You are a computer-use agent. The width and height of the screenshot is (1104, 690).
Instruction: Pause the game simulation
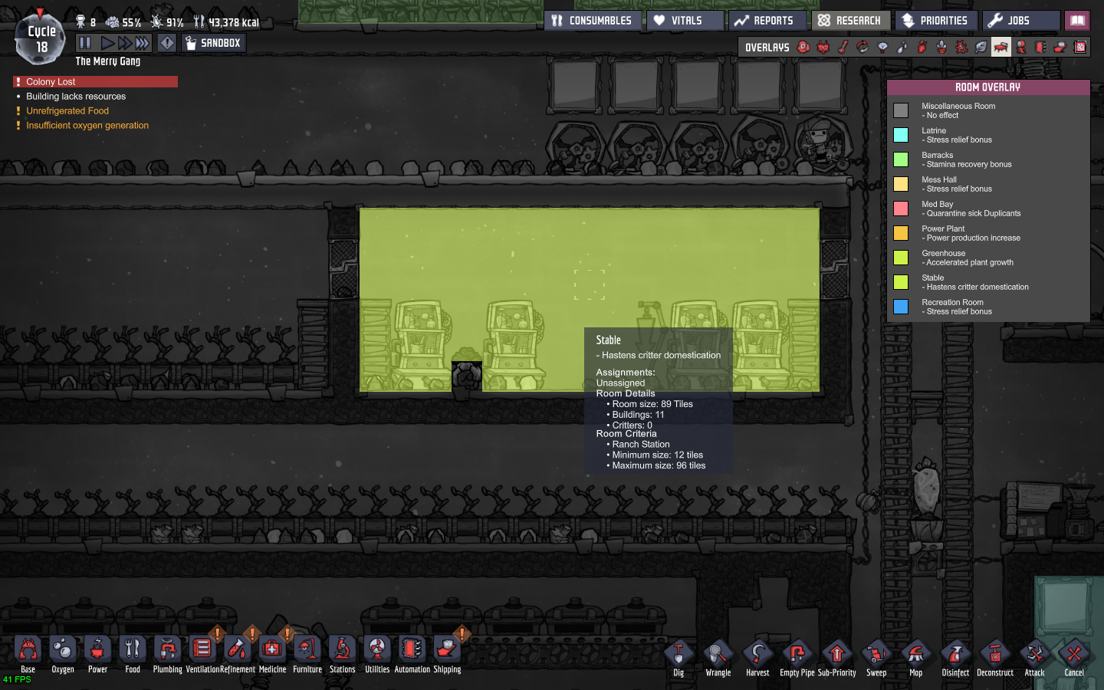tap(85, 43)
